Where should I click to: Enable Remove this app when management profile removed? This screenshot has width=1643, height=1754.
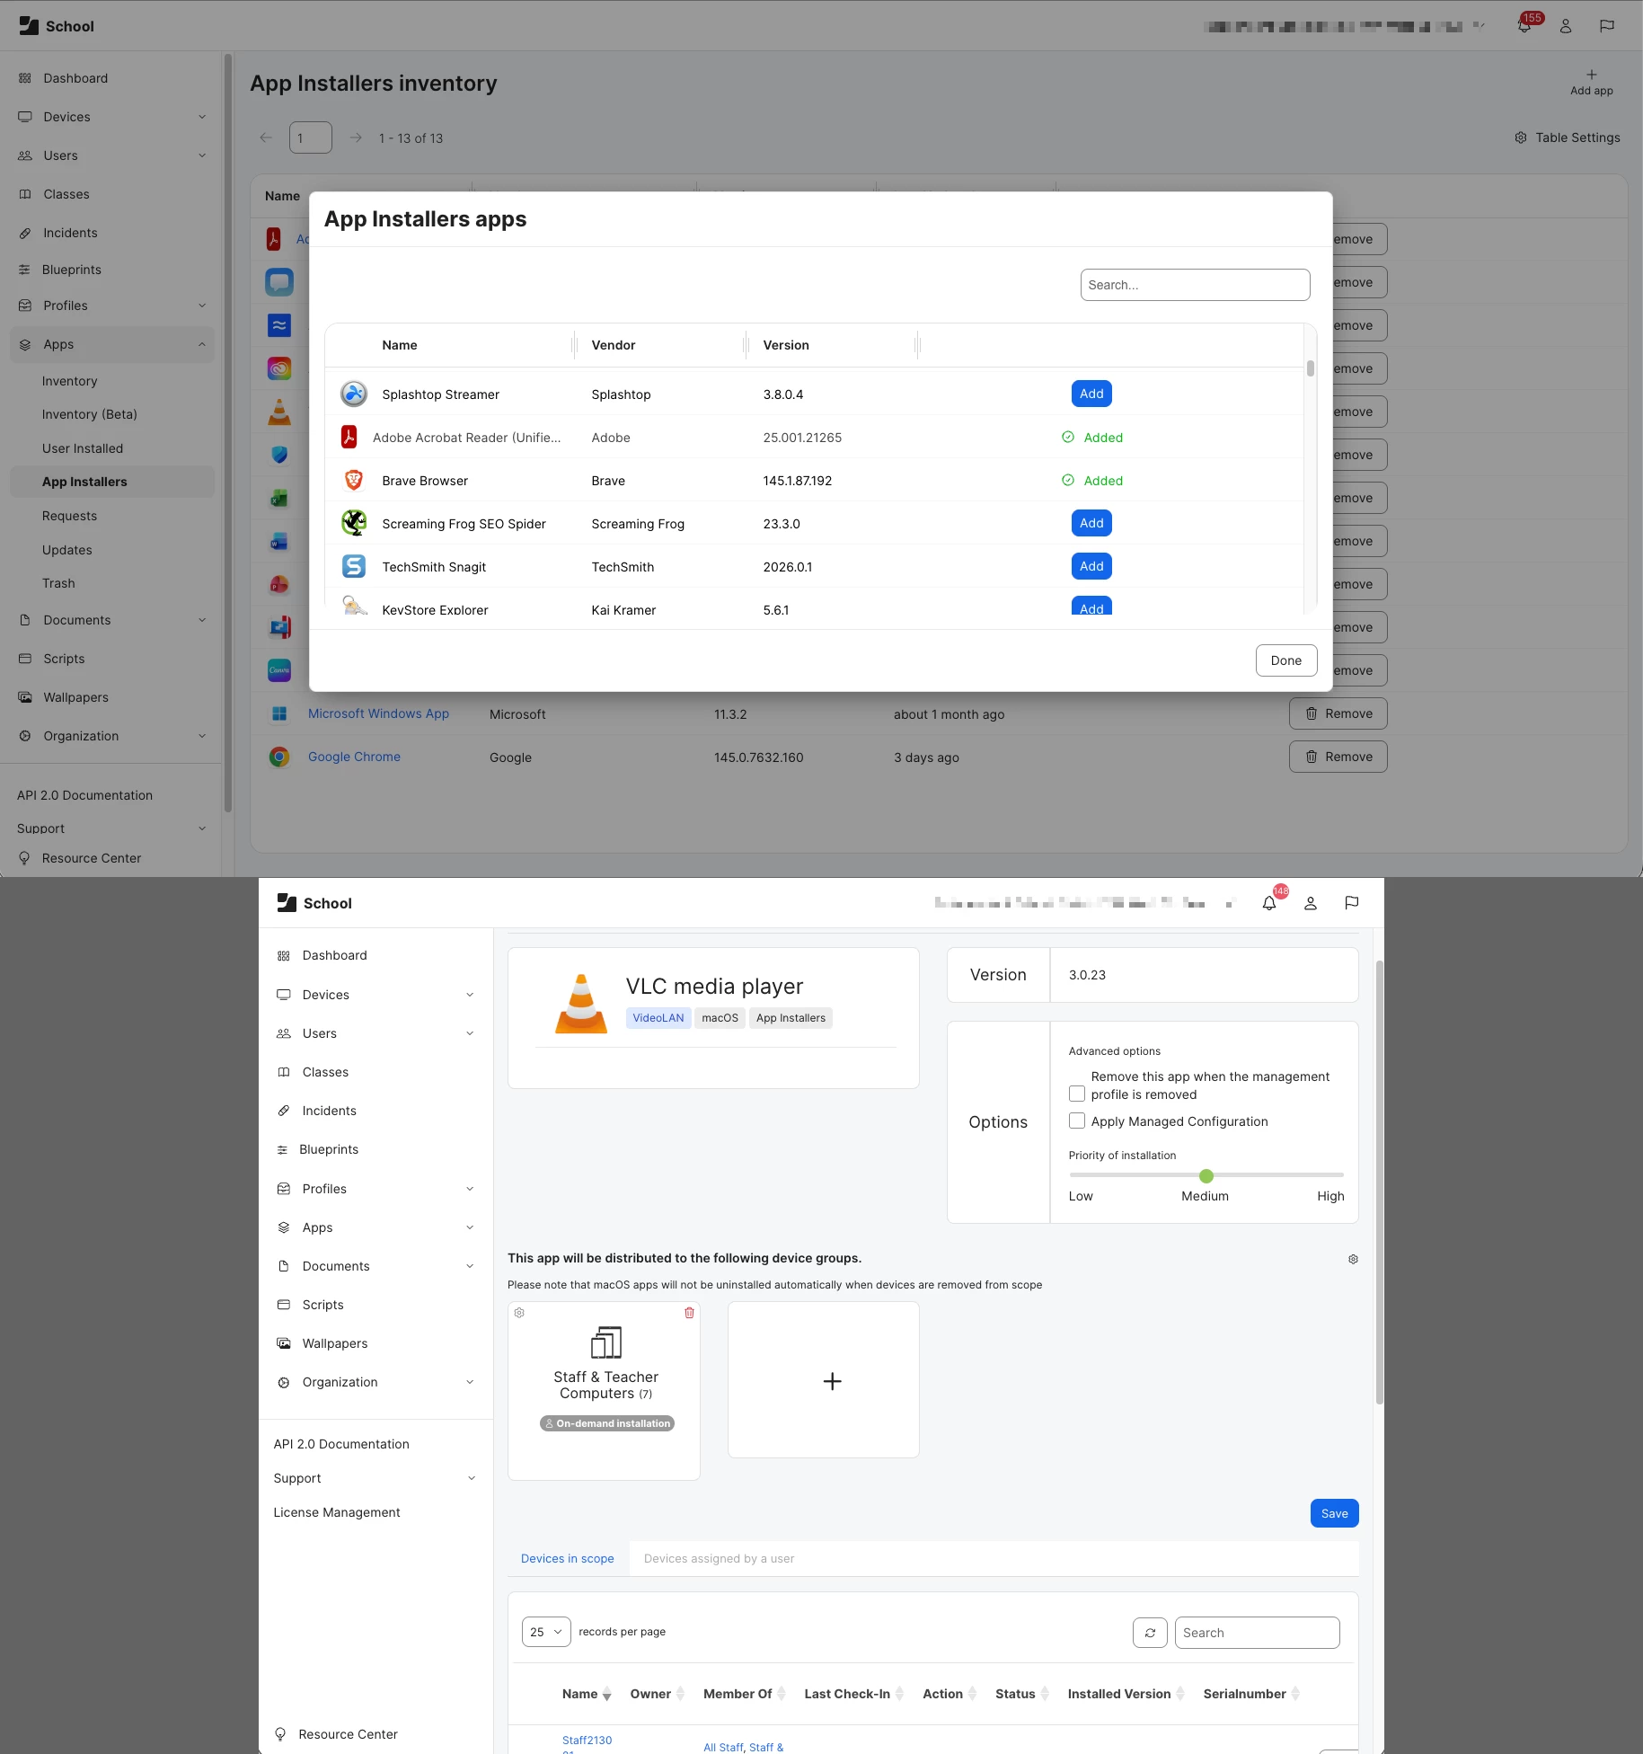[x=1076, y=1094]
